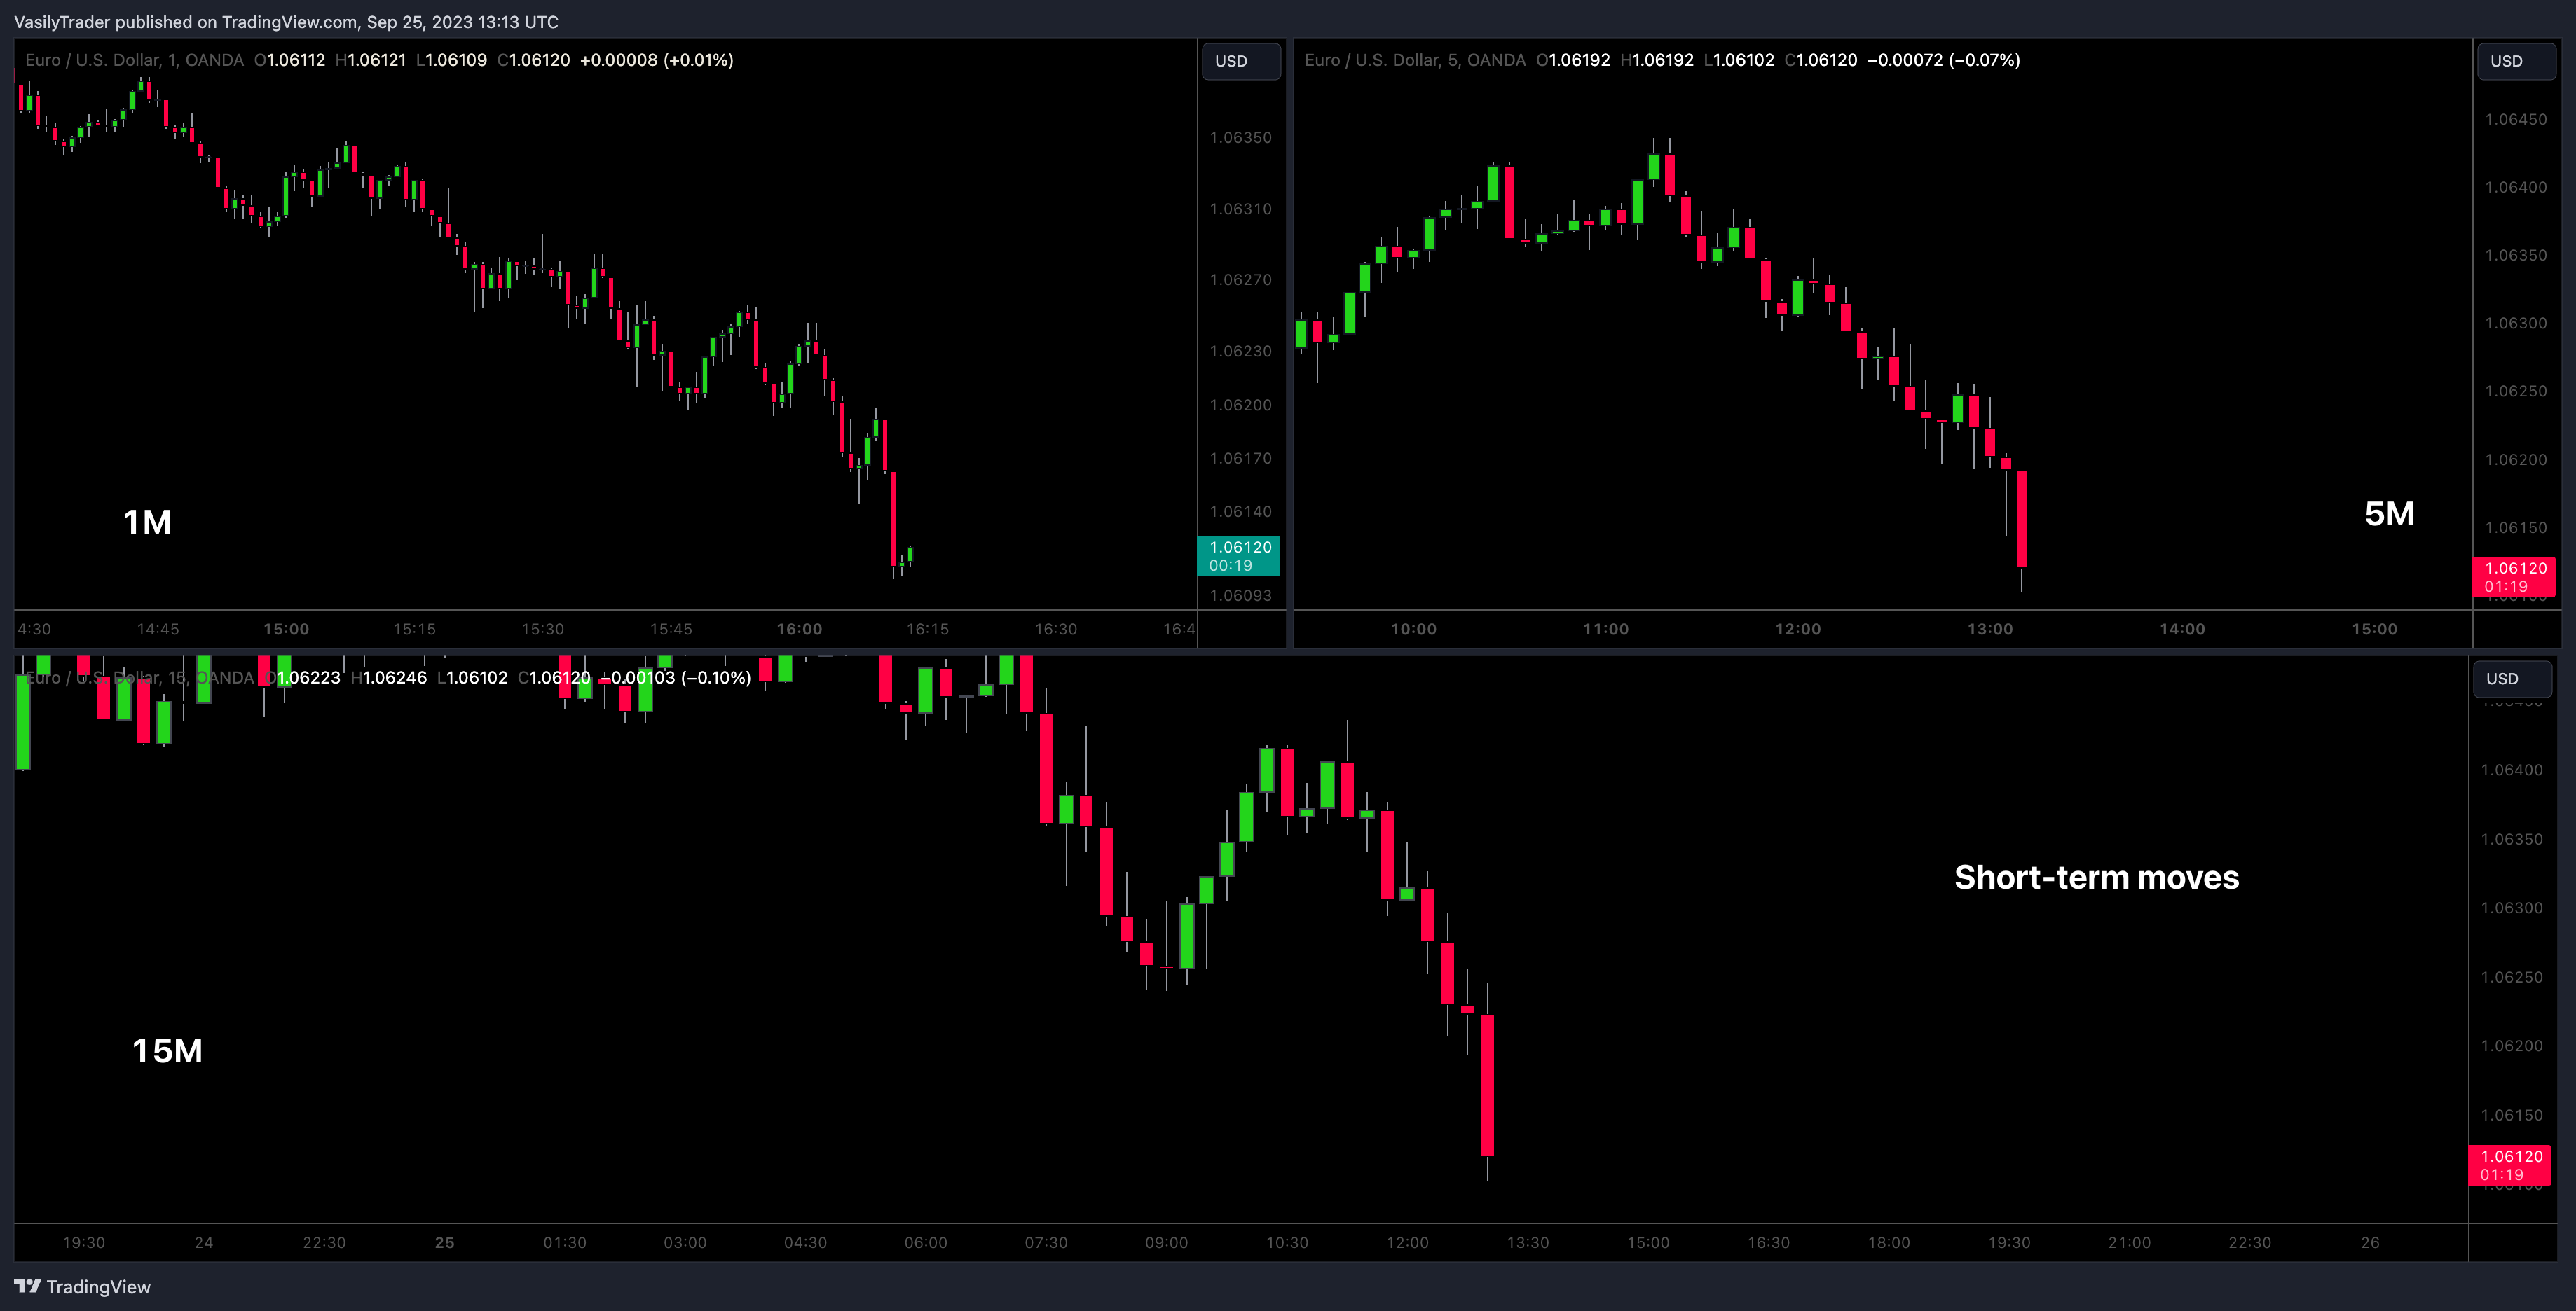Screen dimensions: 2576x1311
Task: Select the 'Short-term moves' annotation
Action: click(2096, 878)
